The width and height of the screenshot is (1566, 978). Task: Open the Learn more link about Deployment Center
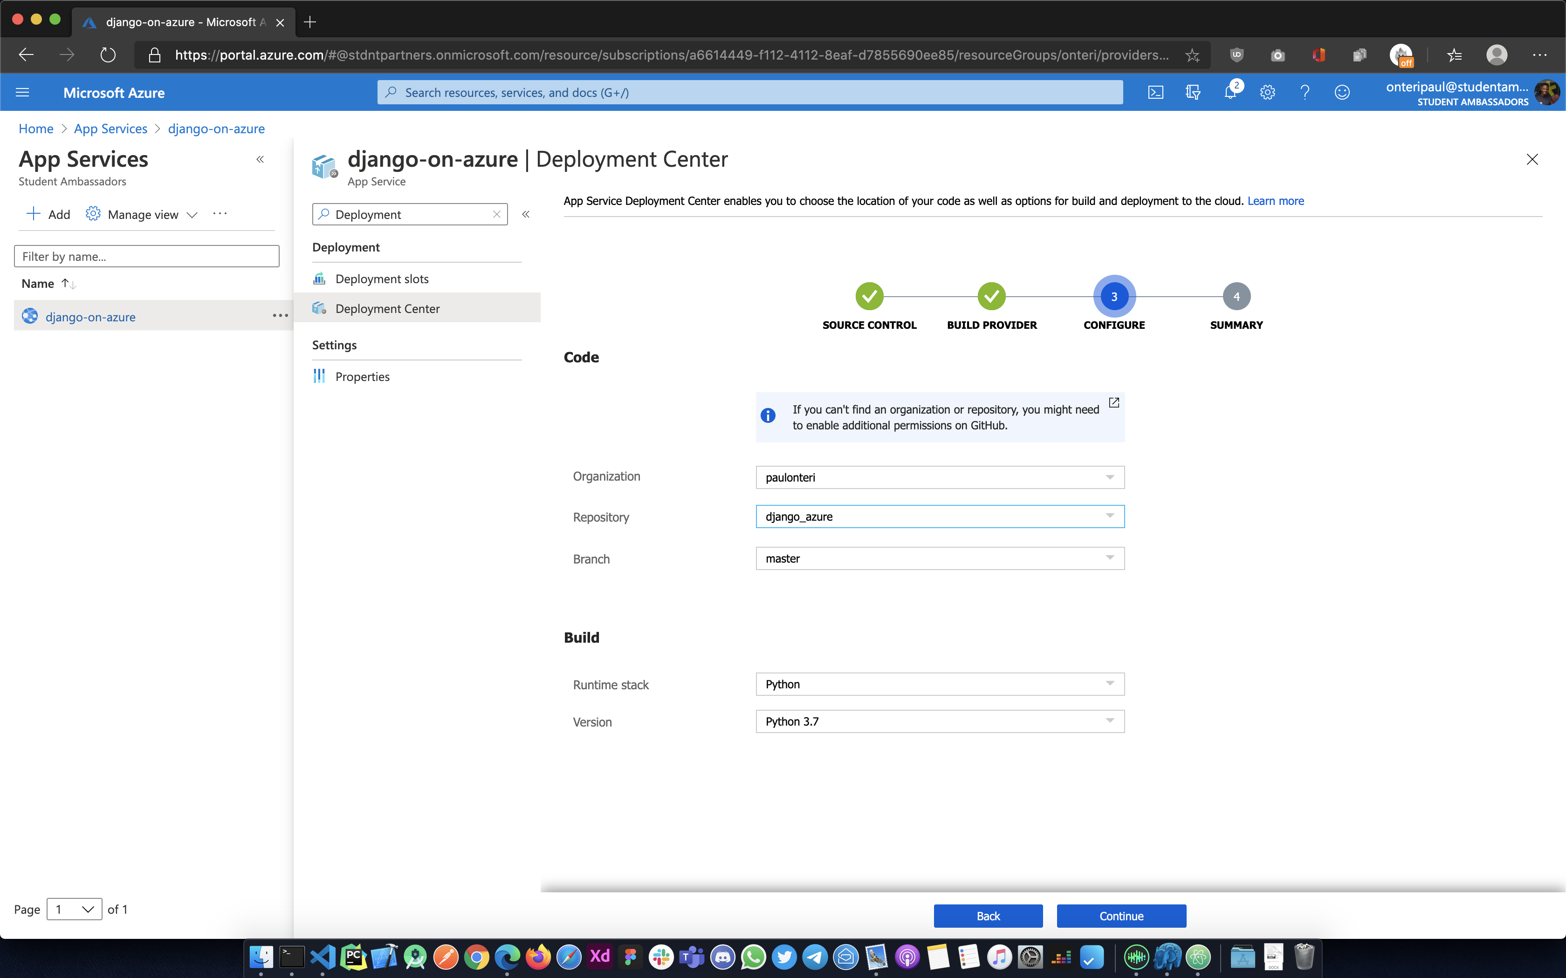click(1276, 201)
